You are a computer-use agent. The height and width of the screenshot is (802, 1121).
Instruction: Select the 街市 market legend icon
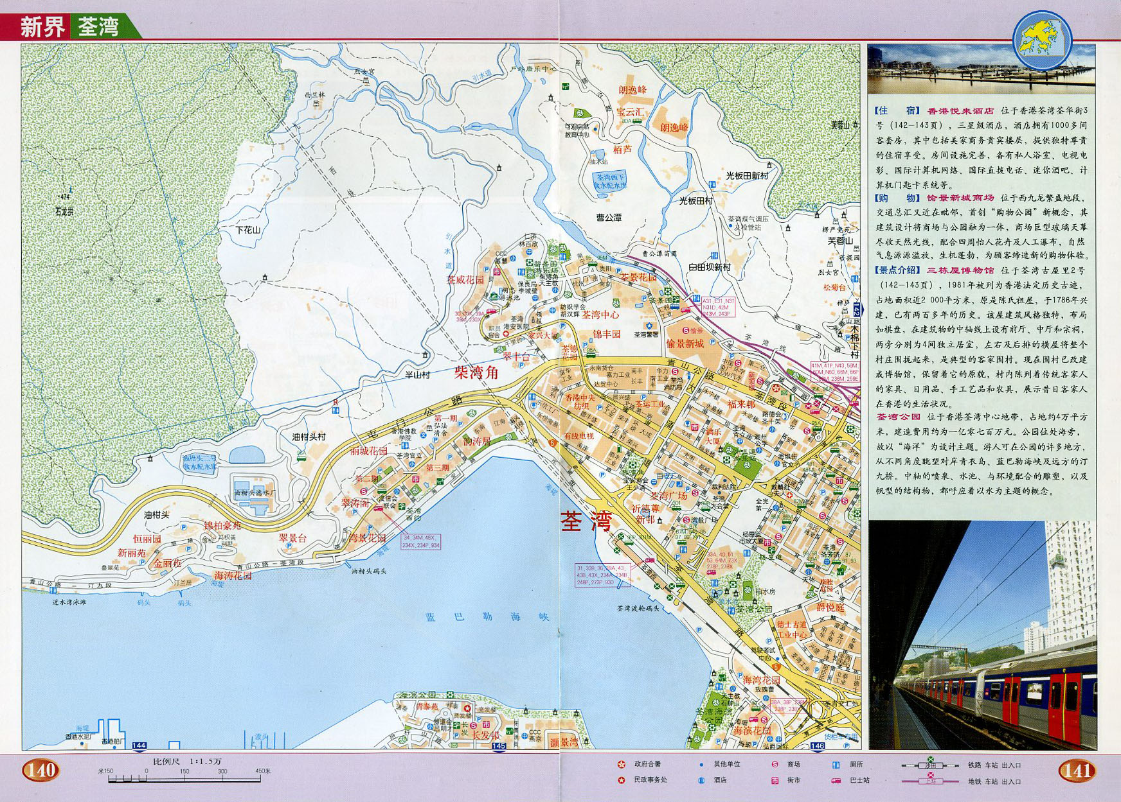tap(775, 780)
